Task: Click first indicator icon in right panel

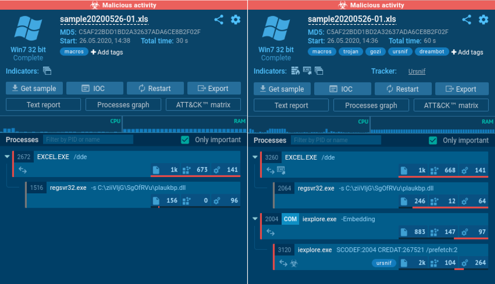Action: click(296, 71)
